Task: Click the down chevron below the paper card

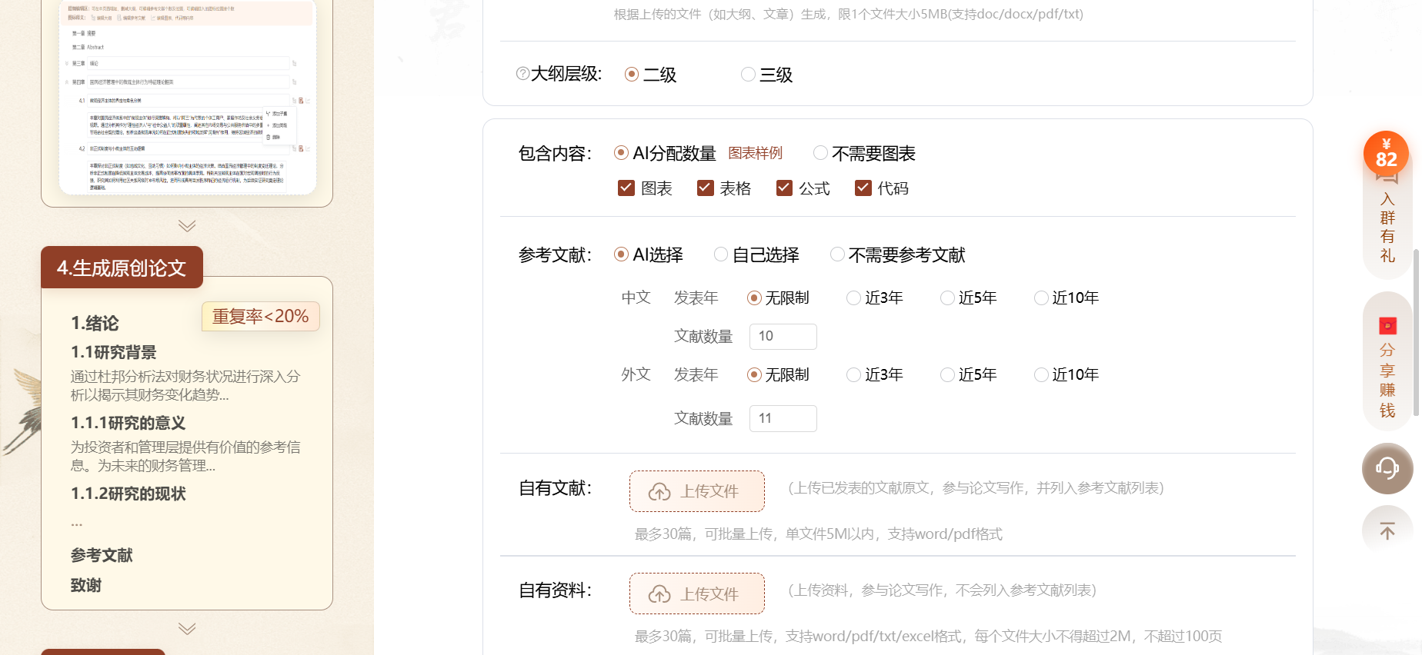Action: coord(187,629)
